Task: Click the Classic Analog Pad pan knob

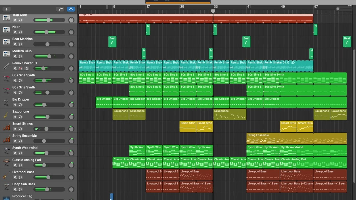Action: pyautogui.click(x=71, y=165)
